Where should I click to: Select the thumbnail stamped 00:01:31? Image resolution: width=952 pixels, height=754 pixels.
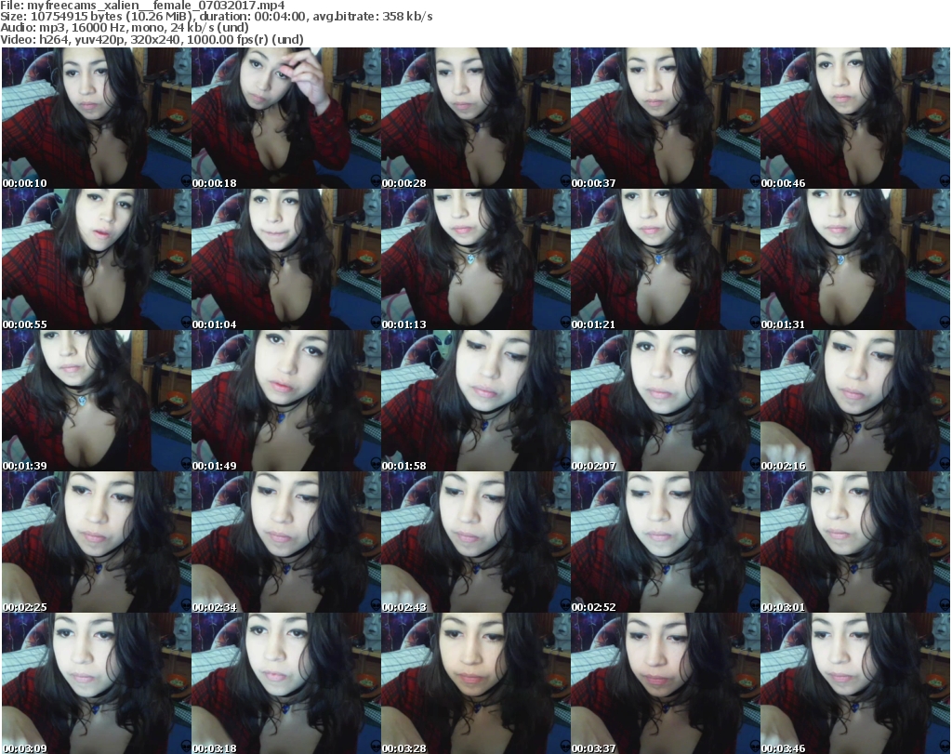click(x=855, y=259)
